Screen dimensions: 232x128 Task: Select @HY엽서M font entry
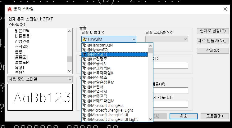pos(115,91)
